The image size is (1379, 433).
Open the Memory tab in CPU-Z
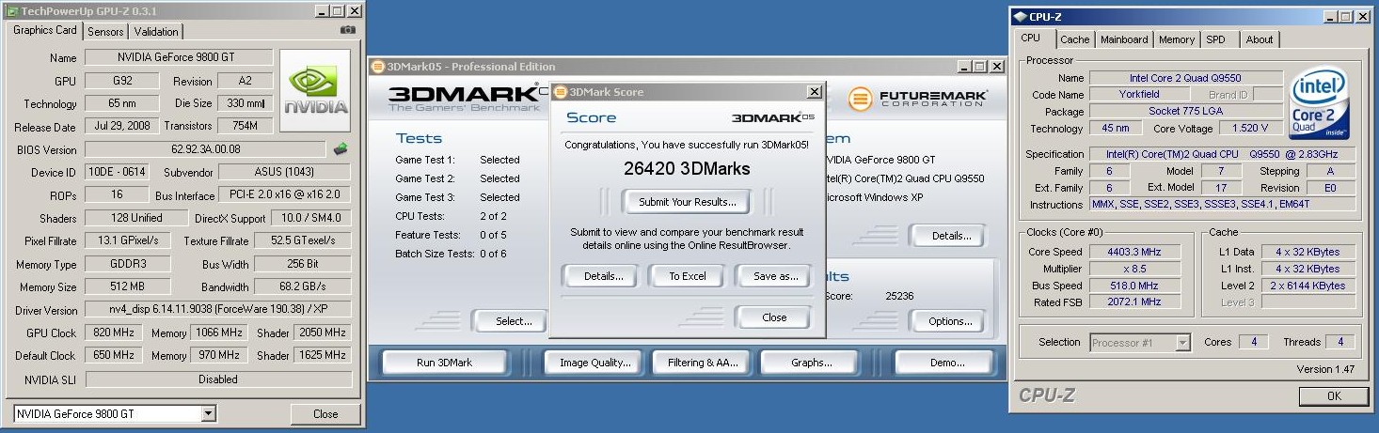(1177, 39)
